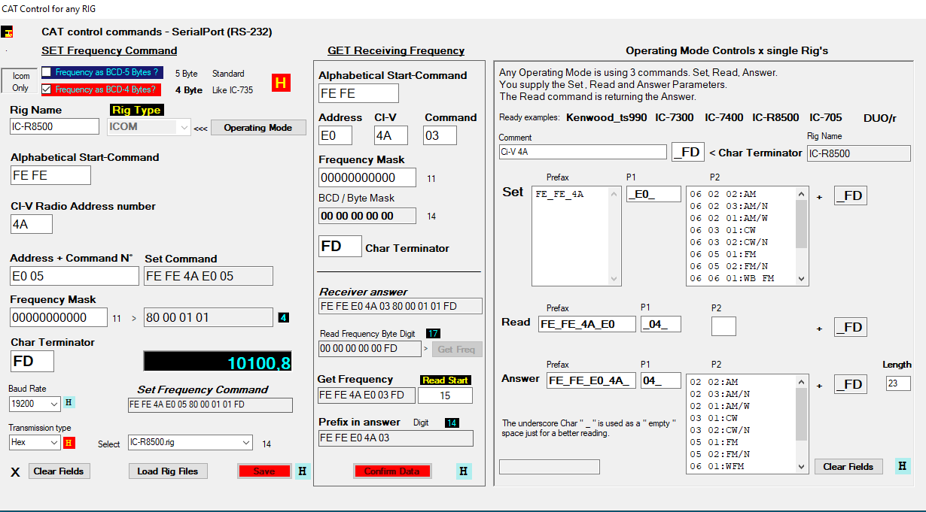Image resolution: width=926 pixels, height=512 pixels.
Task: Open the H help icon next to Baud Rate
Action: [69, 403]
